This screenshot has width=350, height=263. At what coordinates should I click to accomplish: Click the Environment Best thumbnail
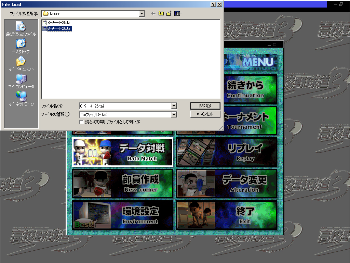(x=92, y=215)
